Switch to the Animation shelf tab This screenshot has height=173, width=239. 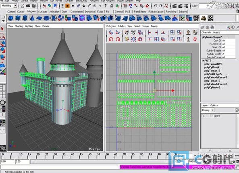coord(54,12)
